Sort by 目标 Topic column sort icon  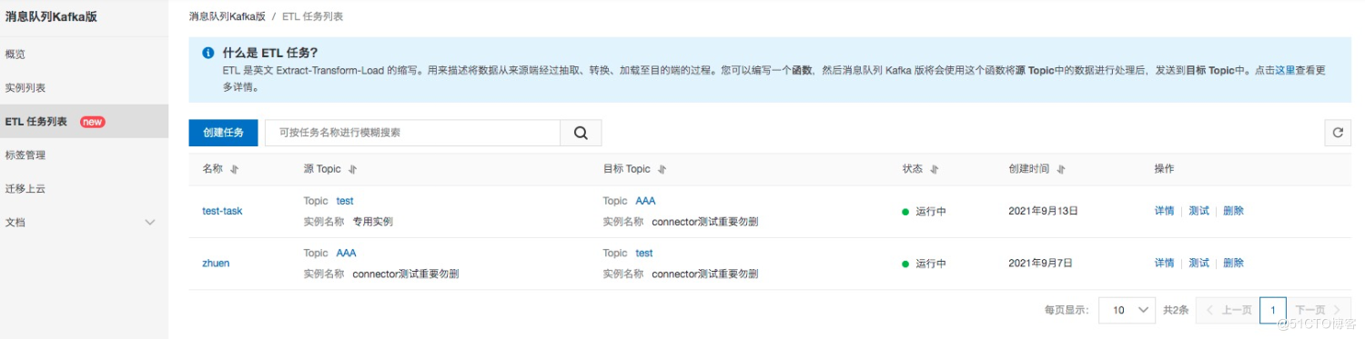point(662,170)
